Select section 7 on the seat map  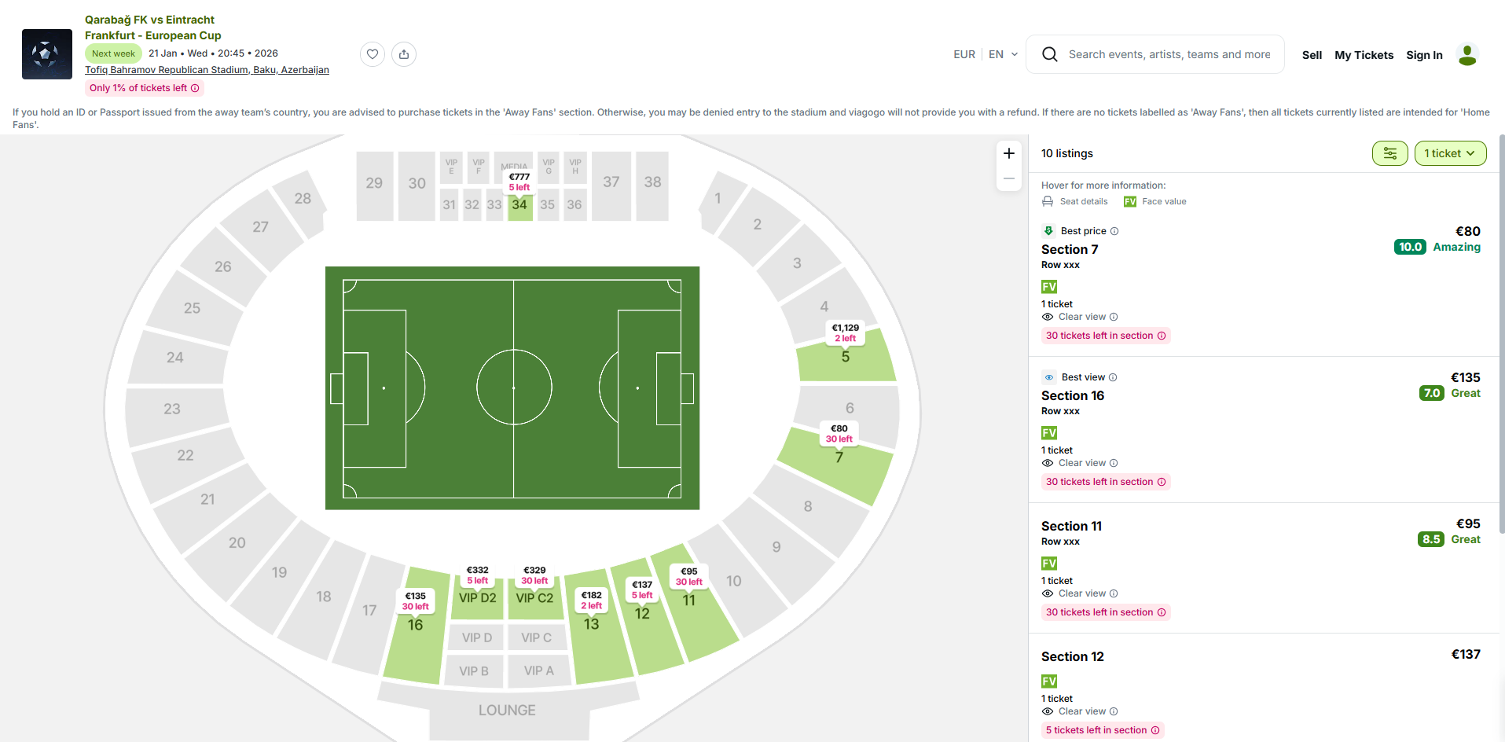(x=837, y=472)
